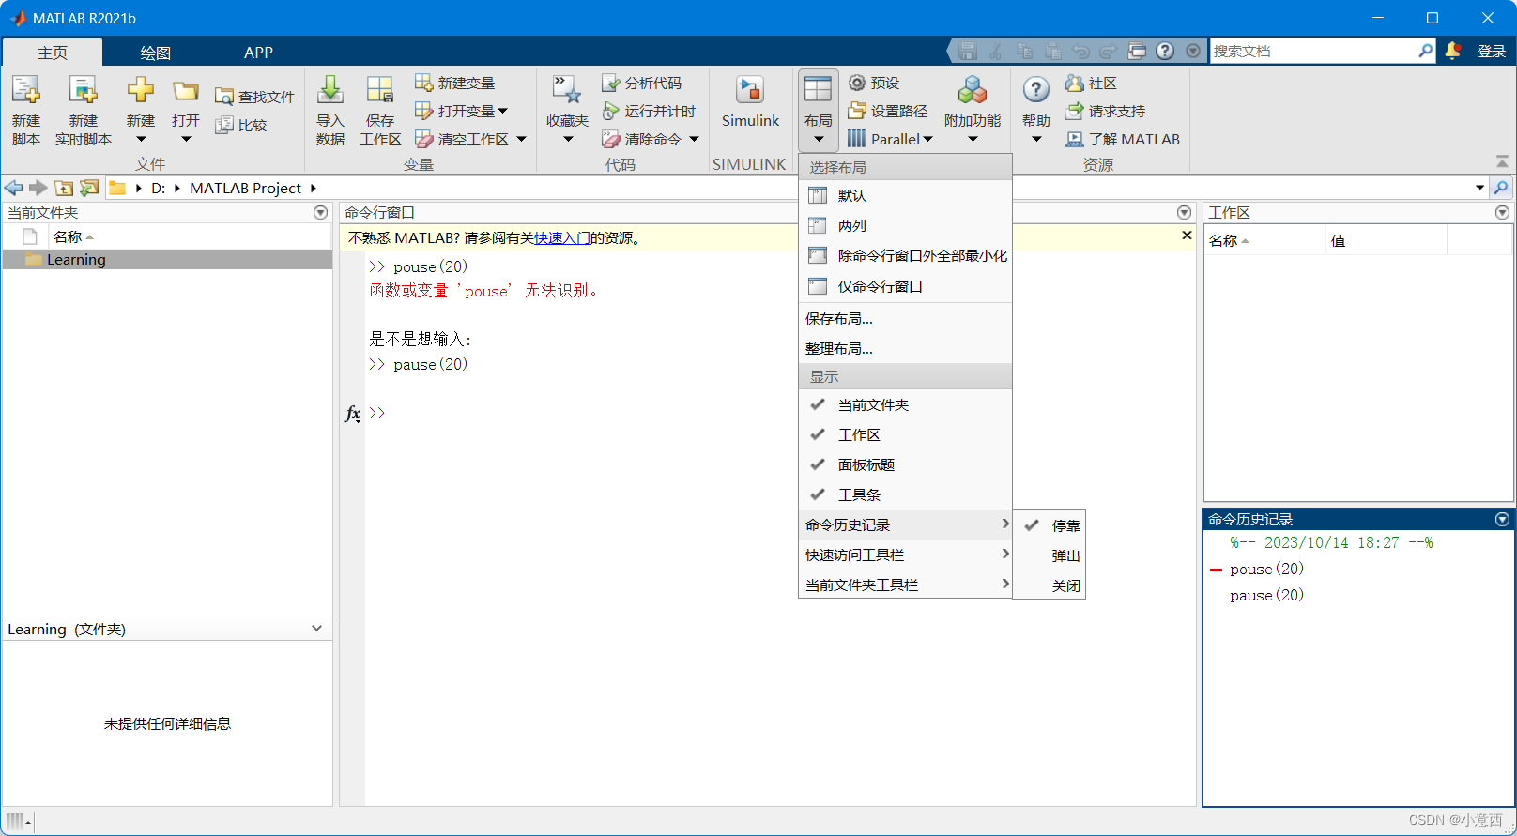
Task: Click Find Files (查找文件)
Action: pyautogui.click(x=254, y=97)
